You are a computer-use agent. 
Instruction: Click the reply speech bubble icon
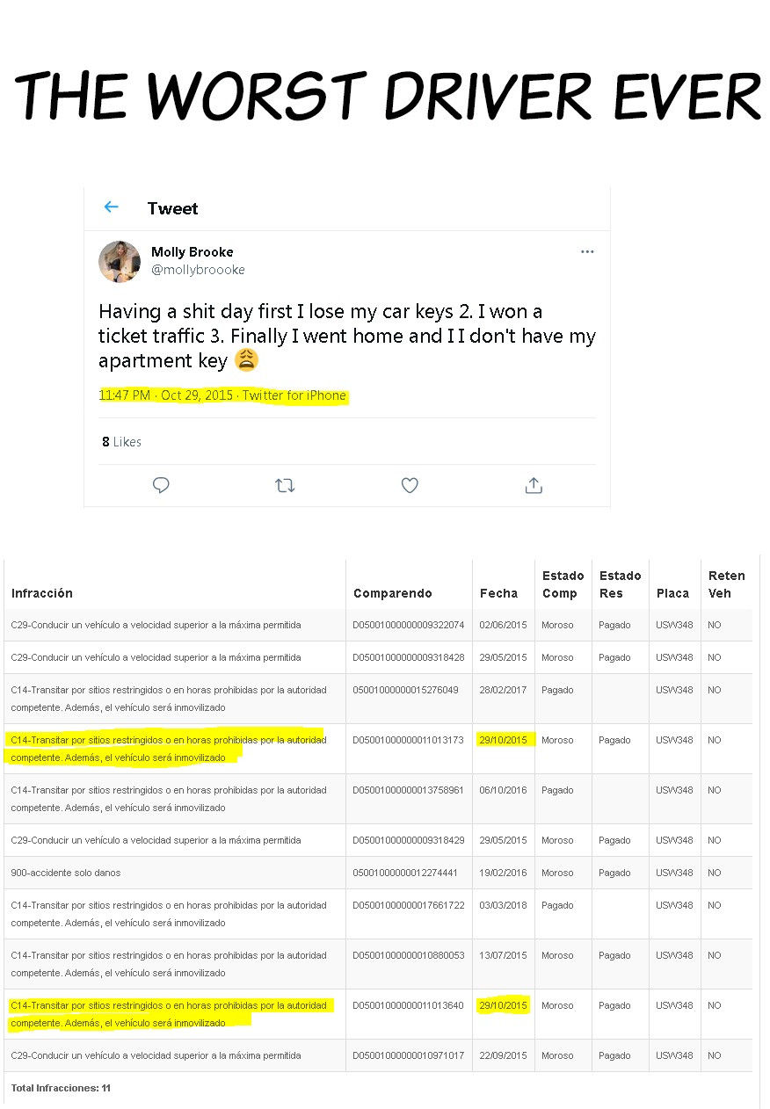pos(161,485)
